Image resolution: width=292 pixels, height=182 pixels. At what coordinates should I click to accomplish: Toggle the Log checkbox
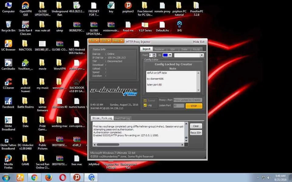tap(145, 105)
